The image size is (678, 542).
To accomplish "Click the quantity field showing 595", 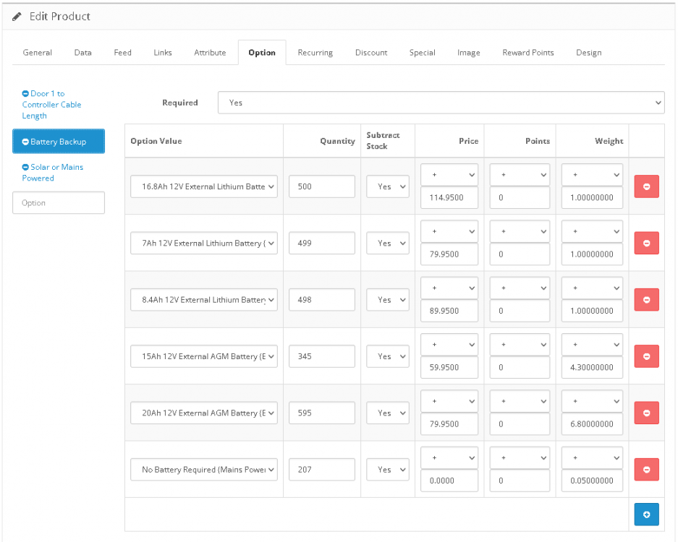I will 322,413.
